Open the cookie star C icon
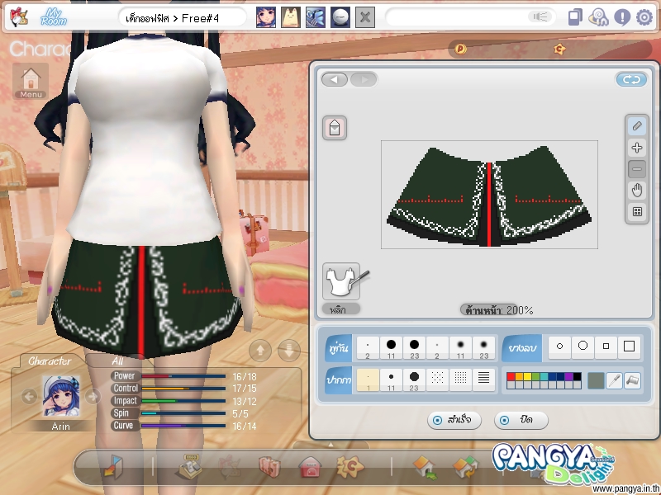The image size is (661, 495). 350,467
